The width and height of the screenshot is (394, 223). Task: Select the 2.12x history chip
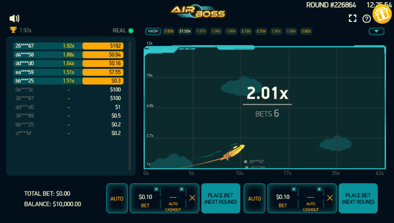(246, 31)
